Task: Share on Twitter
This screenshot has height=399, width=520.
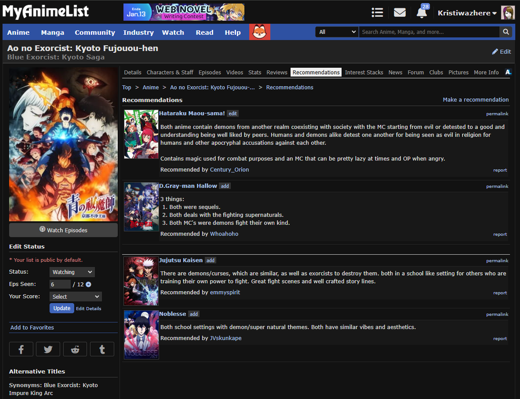Action: [48, 349]
